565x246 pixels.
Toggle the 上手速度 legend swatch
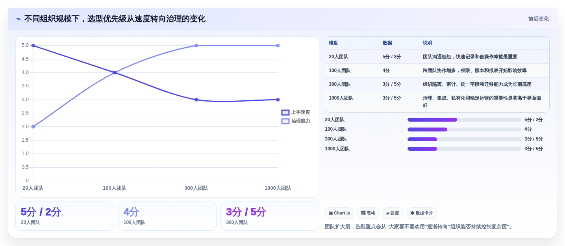coord(285,113)
